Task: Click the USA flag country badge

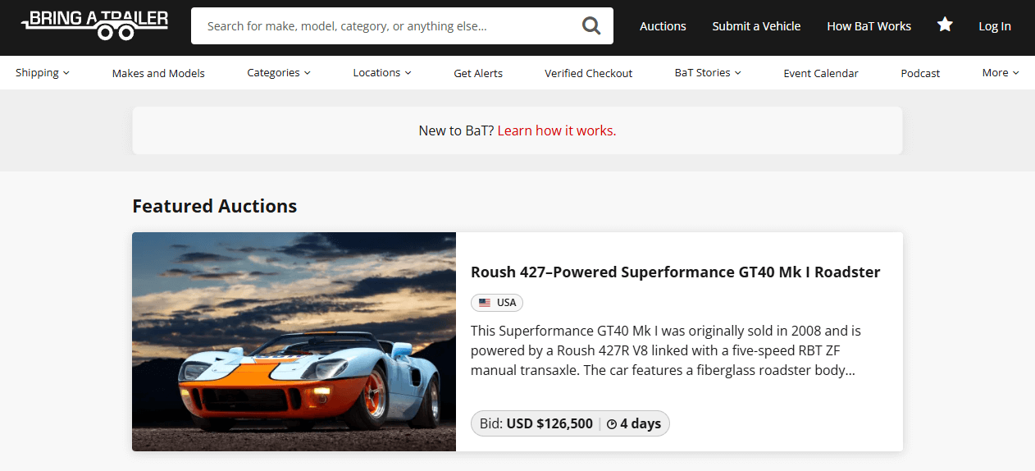Action: pos(497,303)
